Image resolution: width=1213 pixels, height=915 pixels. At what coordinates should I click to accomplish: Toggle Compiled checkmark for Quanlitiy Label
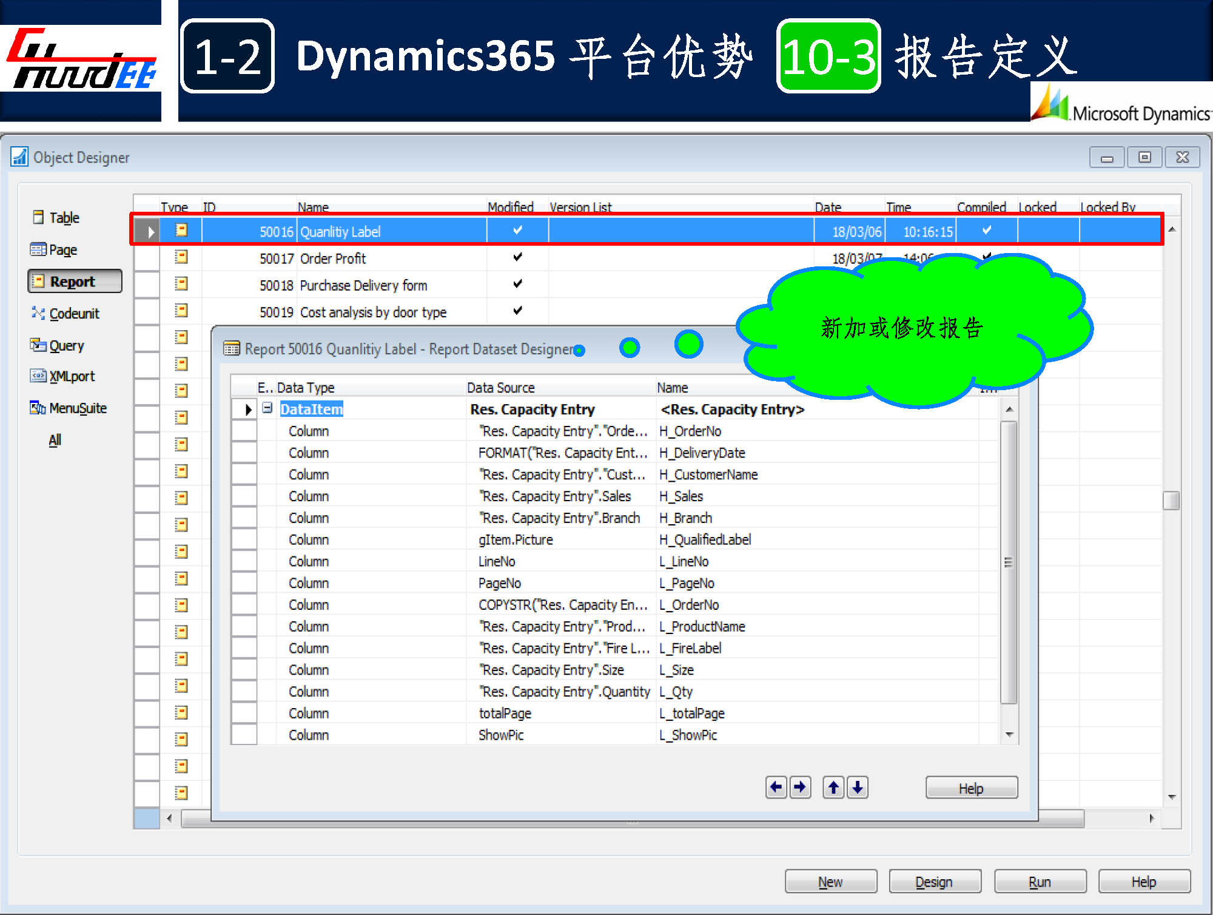[x=987, y=231]
